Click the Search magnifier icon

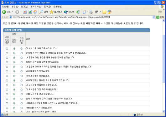(41, 12)
